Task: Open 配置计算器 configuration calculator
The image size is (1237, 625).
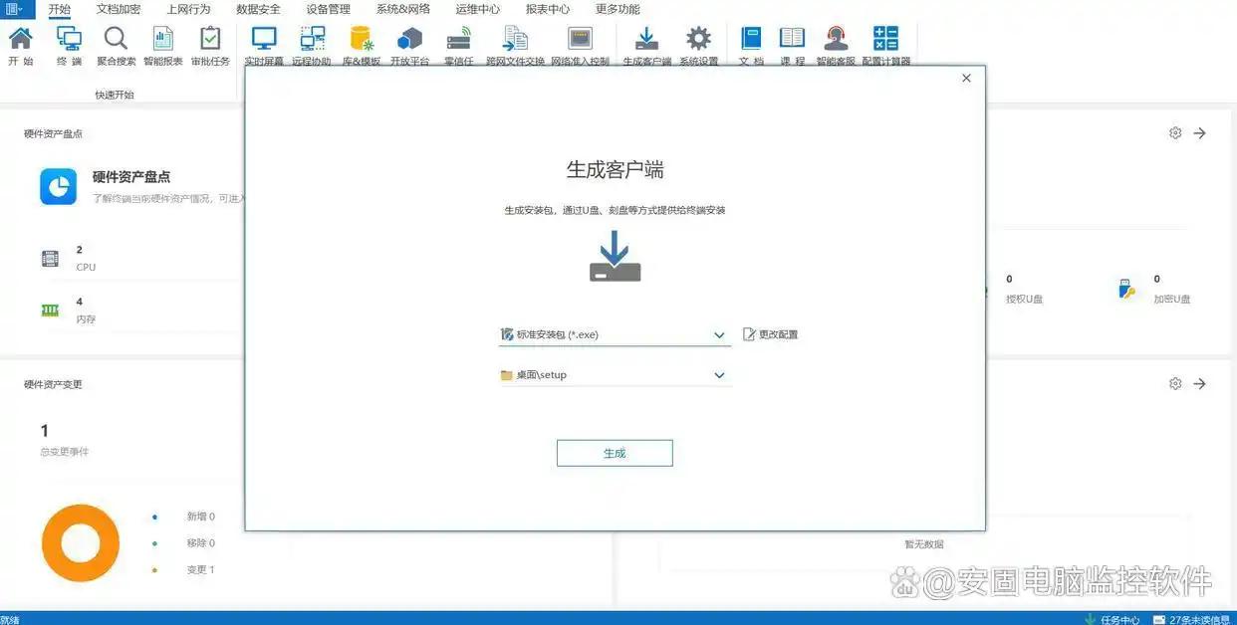Action: tap(885, 46)
